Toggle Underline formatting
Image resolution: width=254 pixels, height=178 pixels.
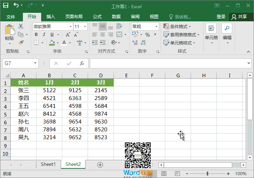(52, 35)
